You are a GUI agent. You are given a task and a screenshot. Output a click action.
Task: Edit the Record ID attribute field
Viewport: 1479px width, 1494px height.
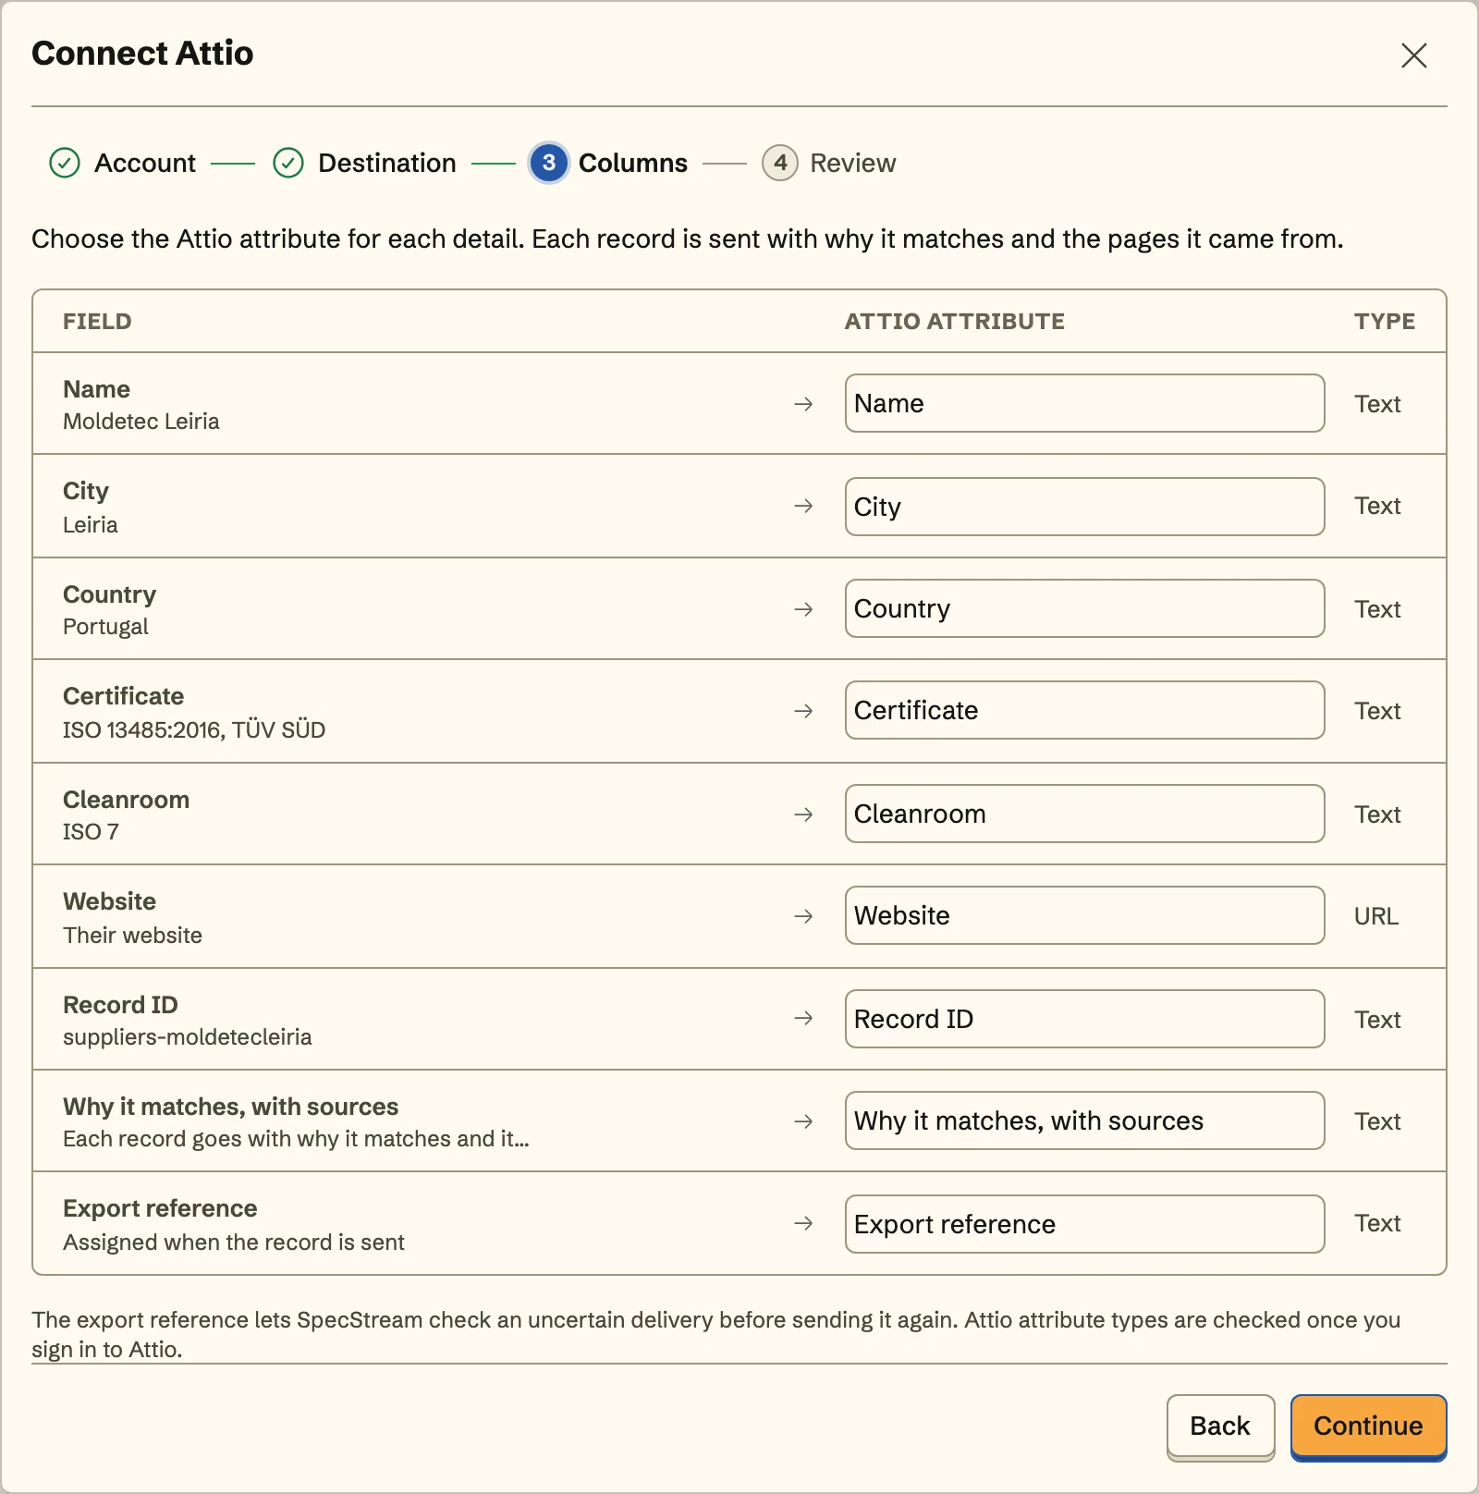tap(1084, 1019)
